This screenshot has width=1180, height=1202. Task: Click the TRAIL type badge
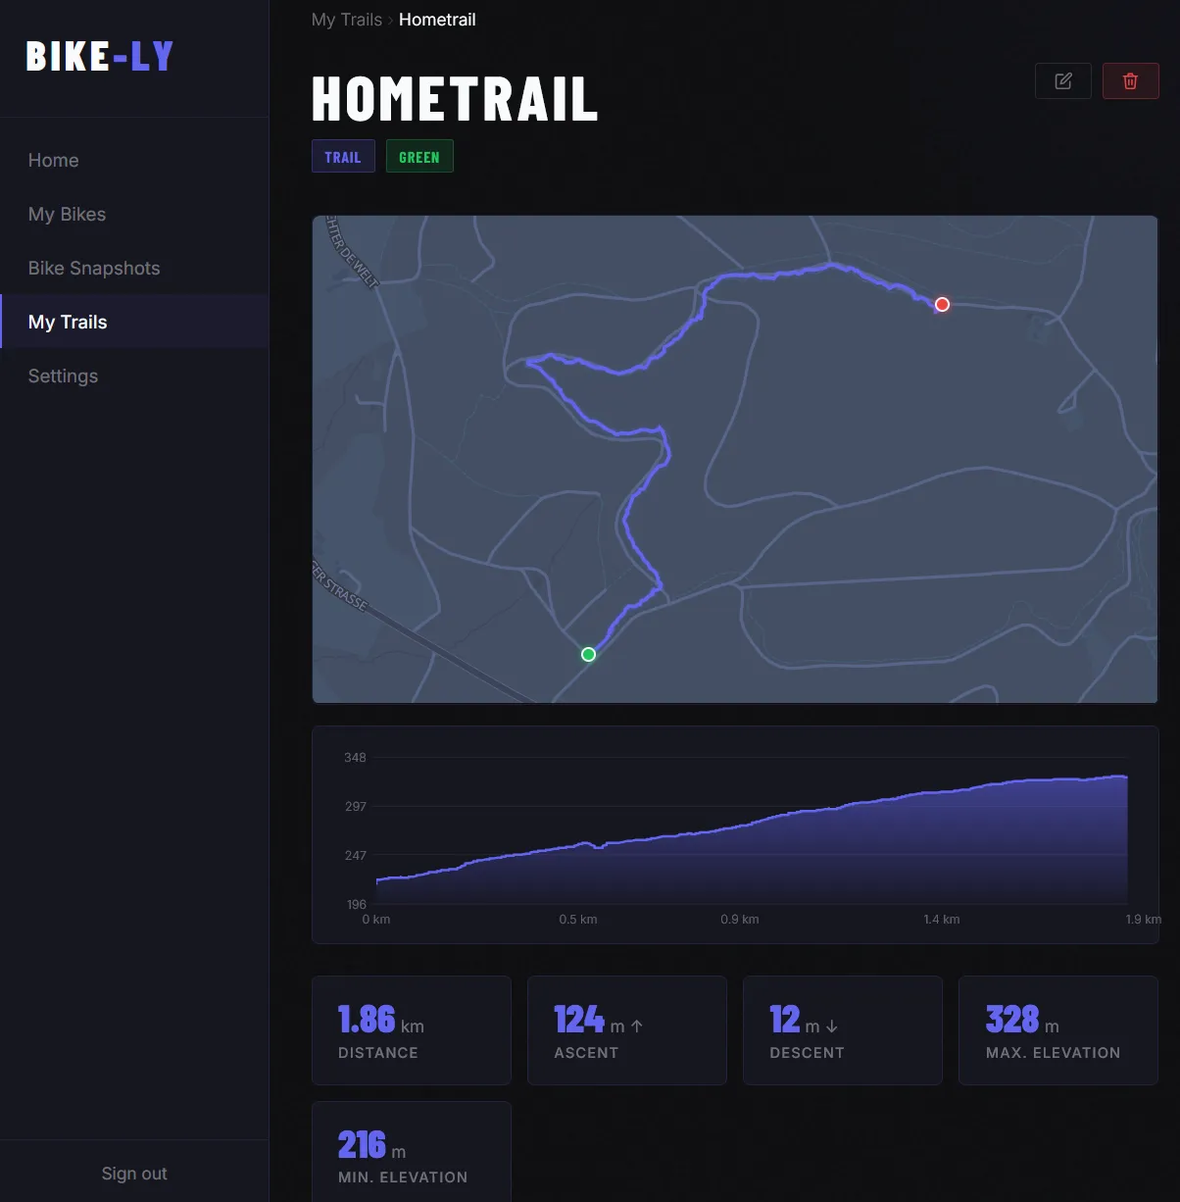point(343,156)
